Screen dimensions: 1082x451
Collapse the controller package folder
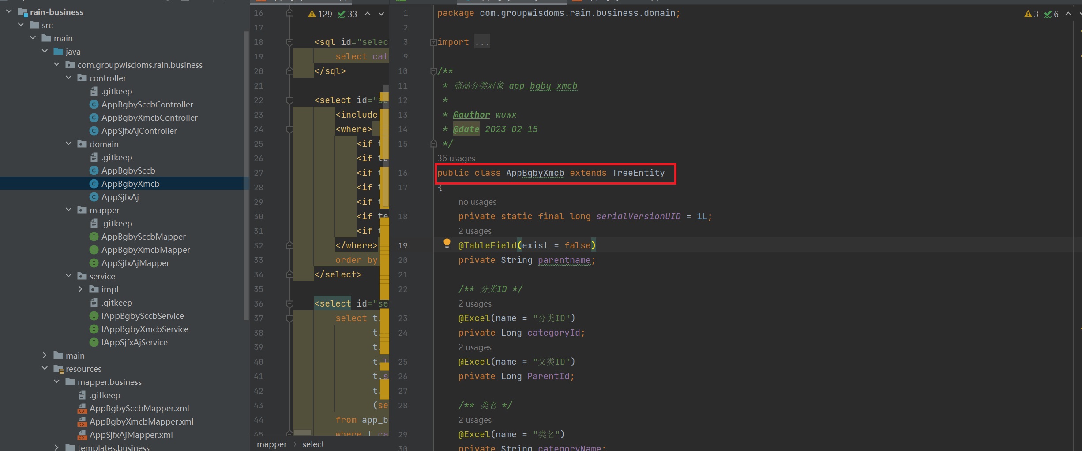pyautogui.click(x=69, y=78)
